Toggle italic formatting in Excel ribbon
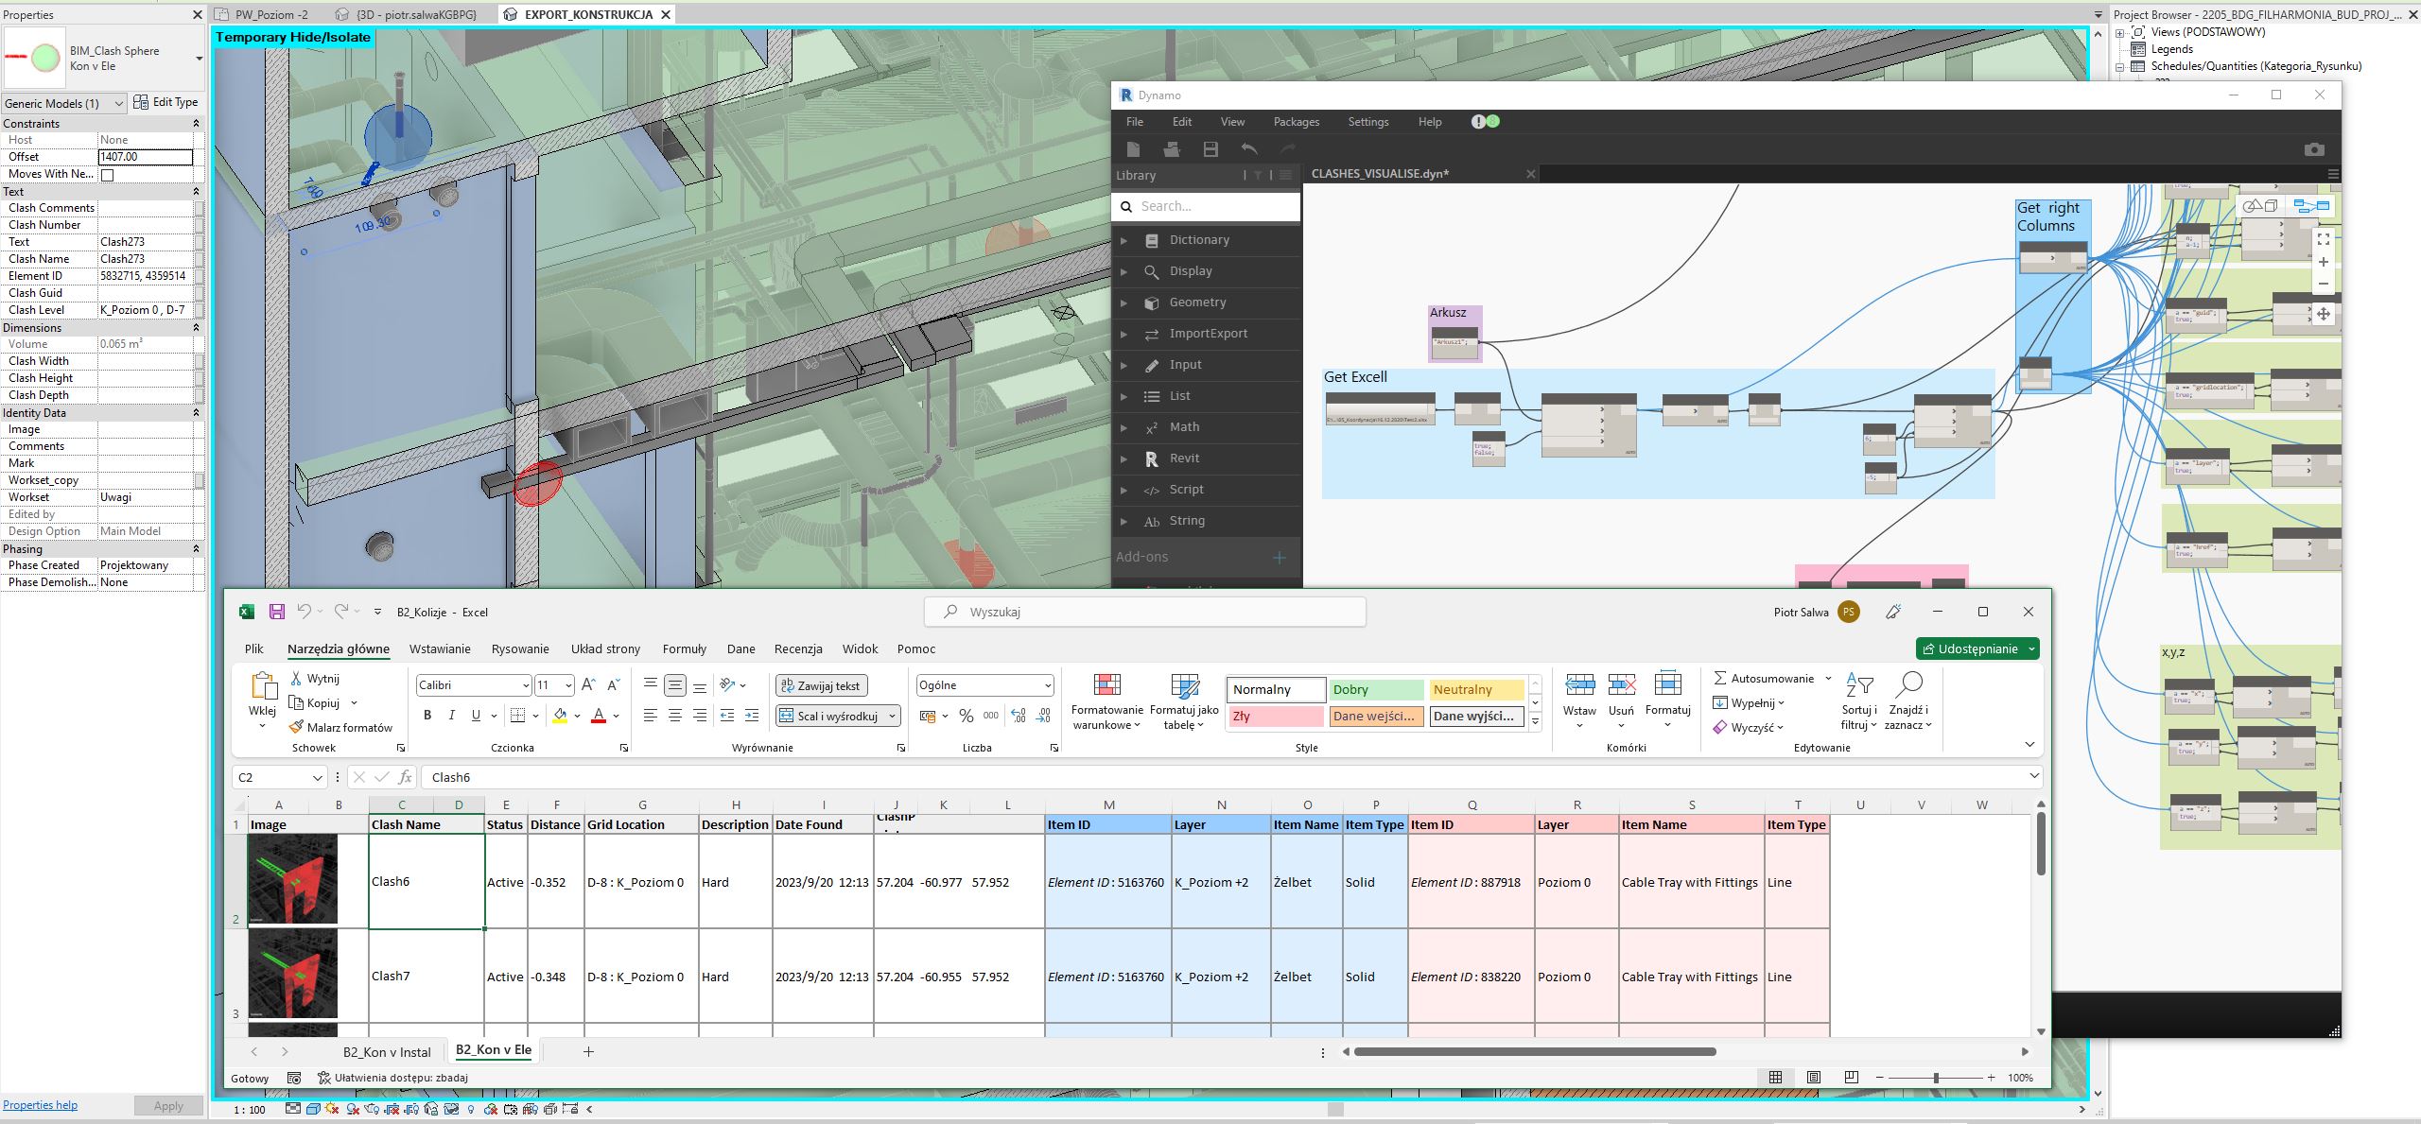The width and height of the screenshot is (2421, 1124). tap(451, 716)
